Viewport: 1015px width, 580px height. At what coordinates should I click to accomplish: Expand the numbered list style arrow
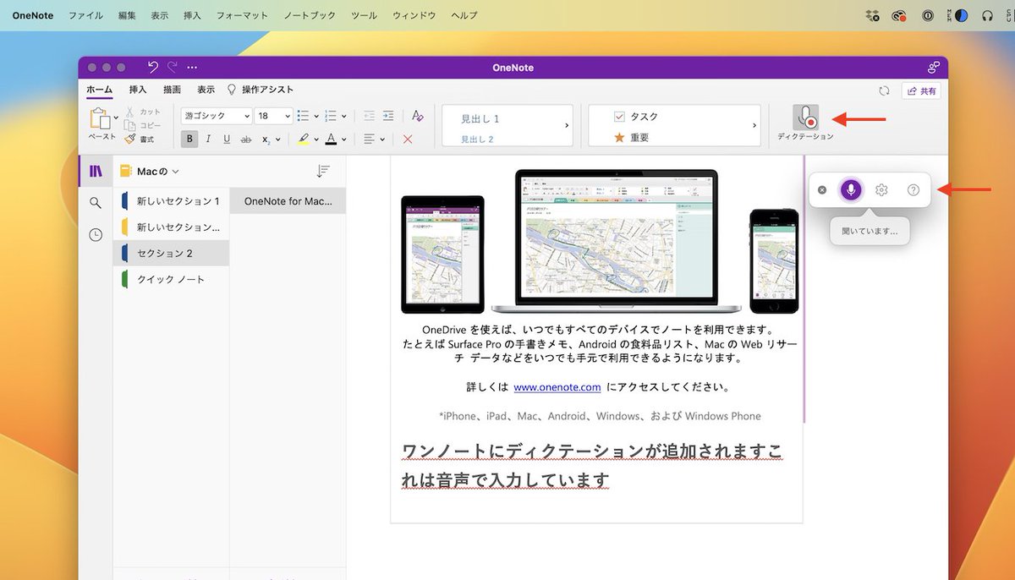coord(343,117)
